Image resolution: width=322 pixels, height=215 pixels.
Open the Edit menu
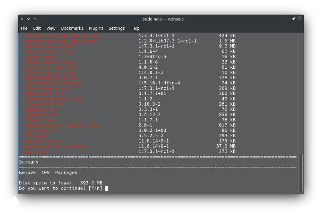pyautogui.click(x=37, y=28)
